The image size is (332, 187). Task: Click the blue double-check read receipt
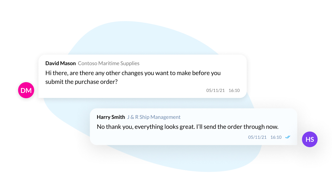287,137
